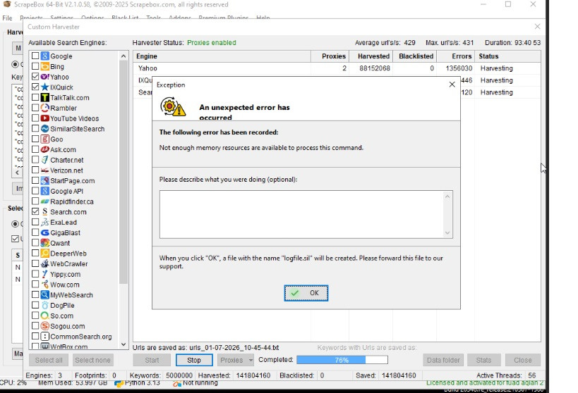Click the description text box
Image resolution: width=578 pixels, height=393 pixels.
[306, 215]
